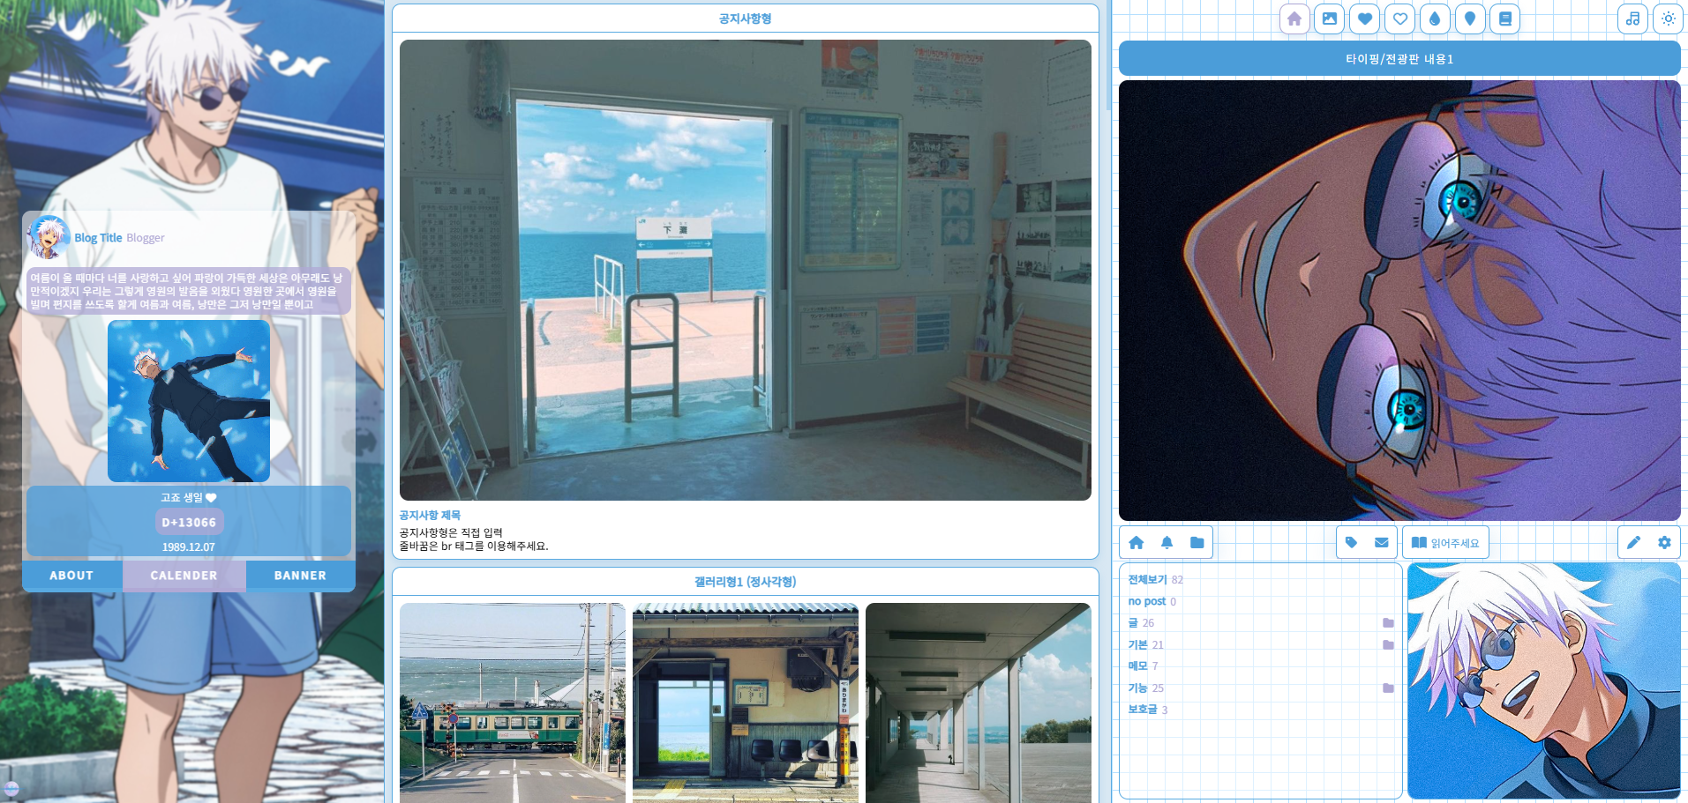Click the 고죠 생일 label
The height and width of the screenshot is (803, 1688).
point(189,498)
